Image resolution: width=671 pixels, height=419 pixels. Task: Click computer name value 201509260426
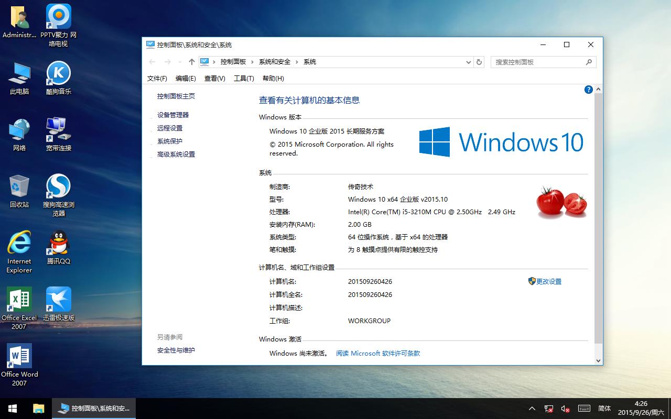370,281
